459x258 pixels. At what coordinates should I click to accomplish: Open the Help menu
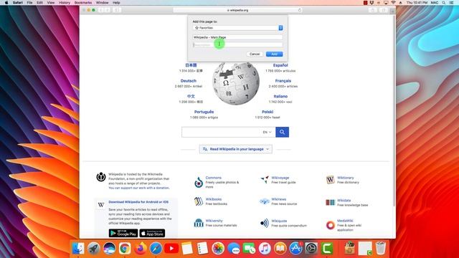click(x=116, y=3)
